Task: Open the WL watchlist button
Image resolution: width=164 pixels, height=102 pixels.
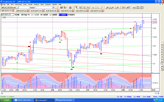Action: (6, 8)
